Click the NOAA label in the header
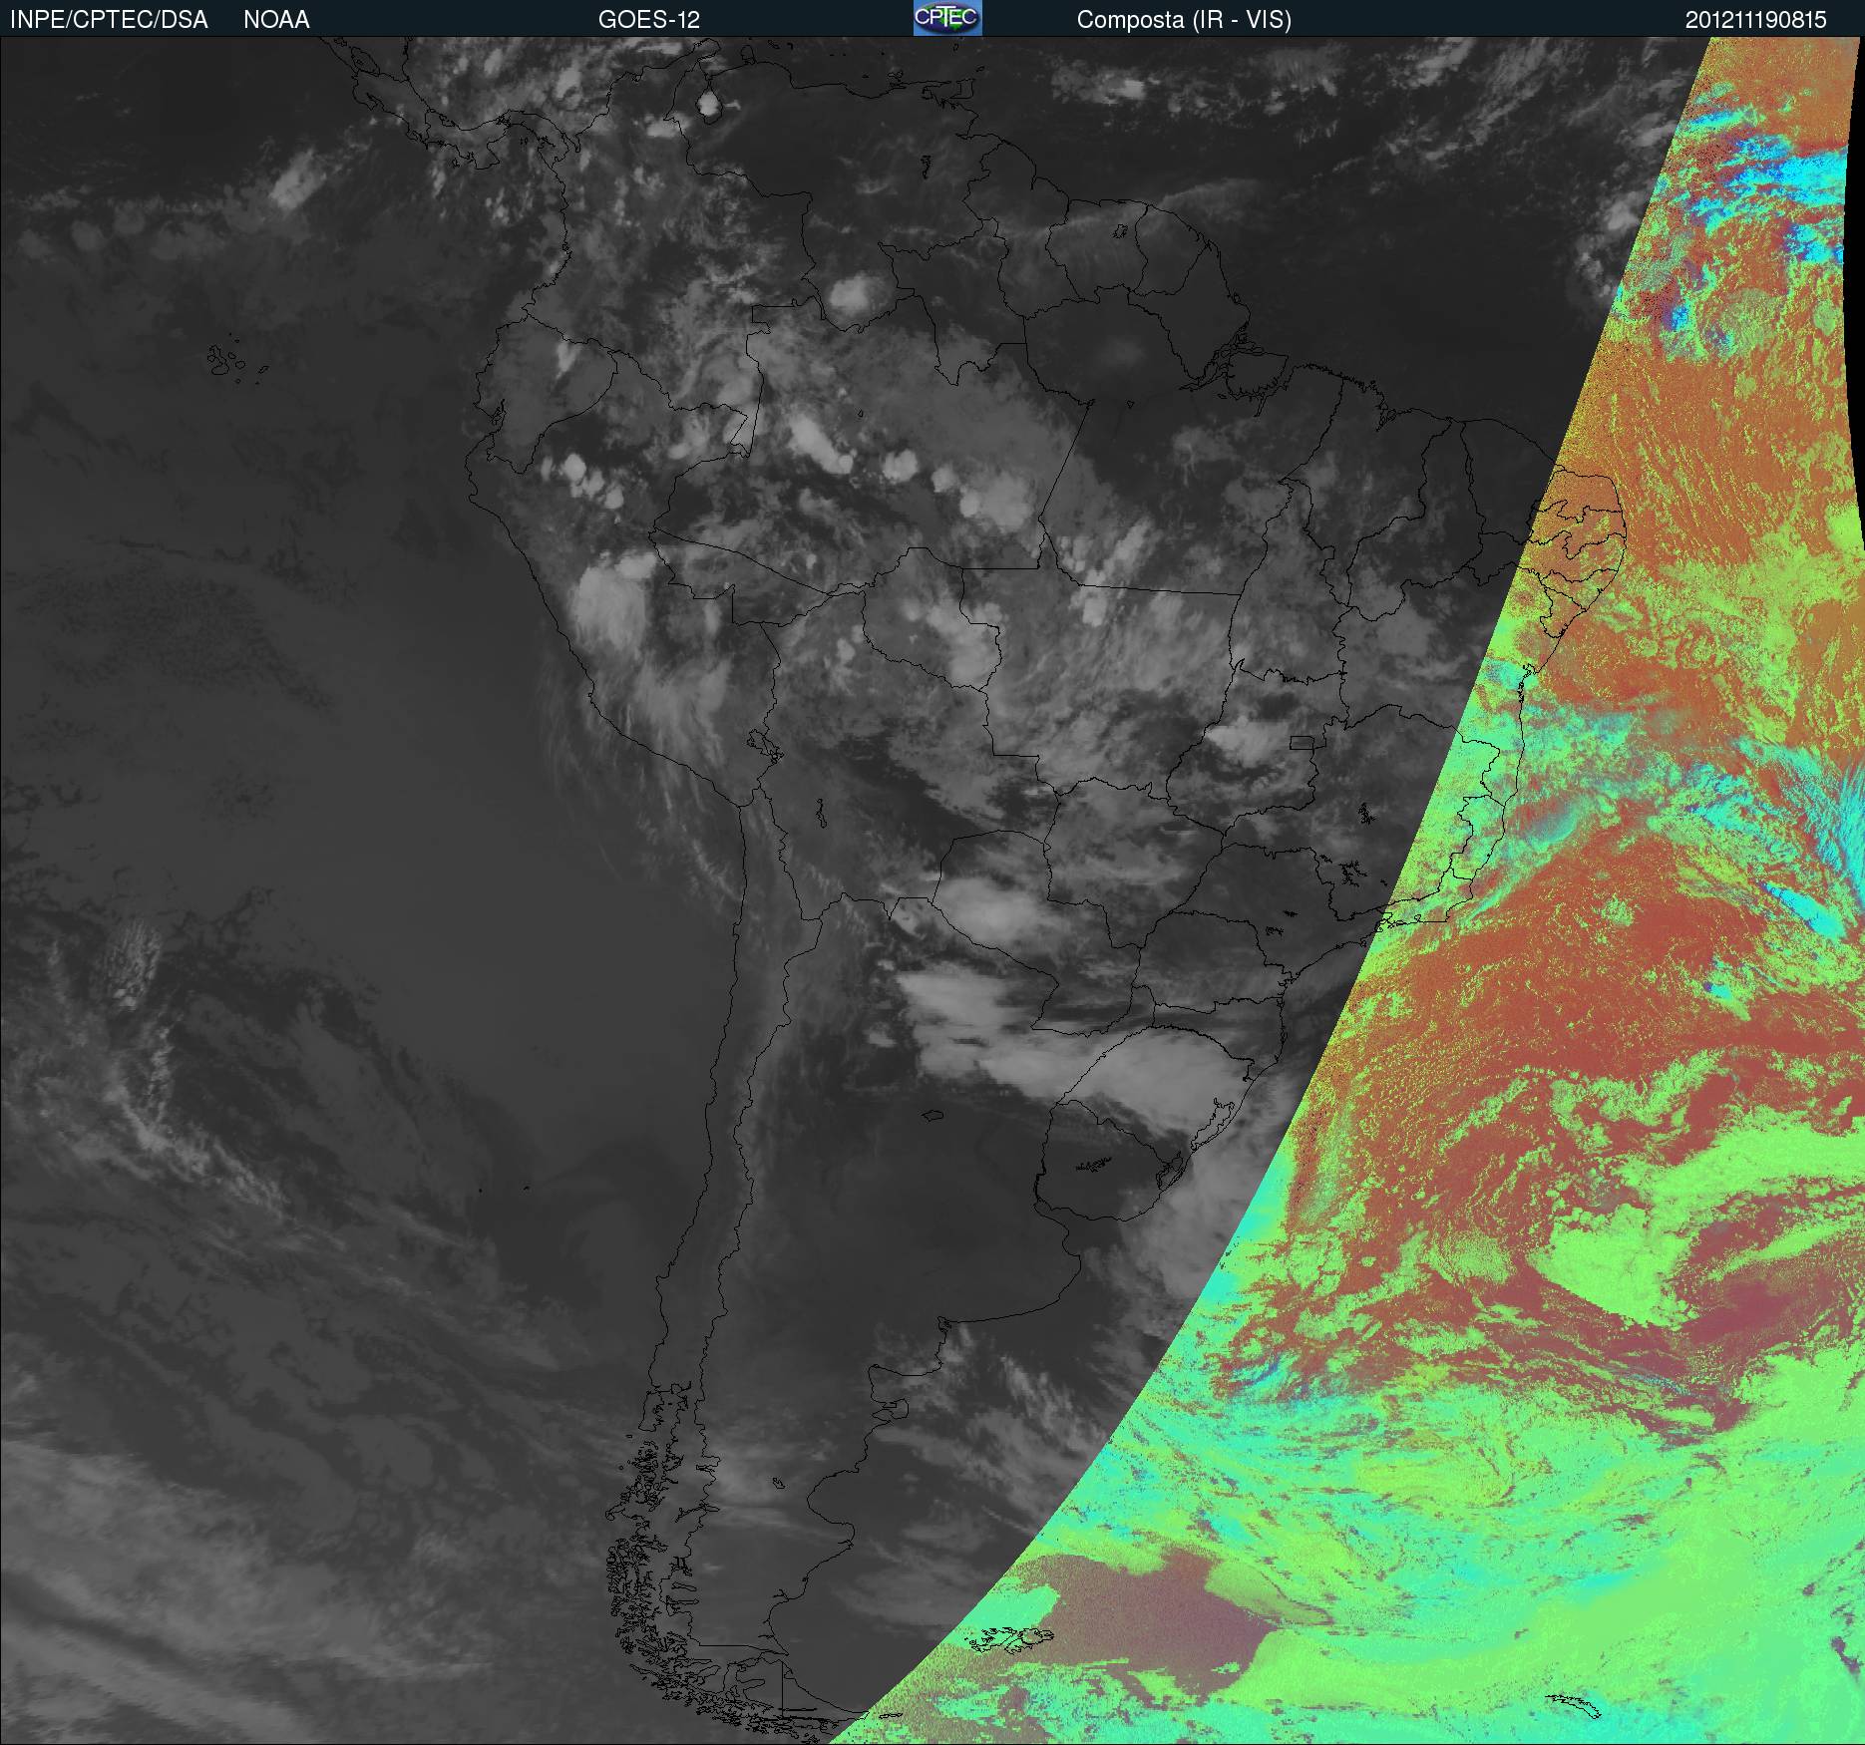1865x1745 pixels. (x=276, y=20)
